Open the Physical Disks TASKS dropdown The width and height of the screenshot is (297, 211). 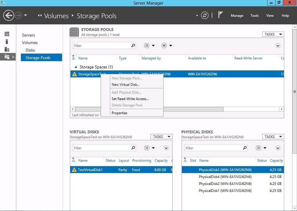point(273,137)
